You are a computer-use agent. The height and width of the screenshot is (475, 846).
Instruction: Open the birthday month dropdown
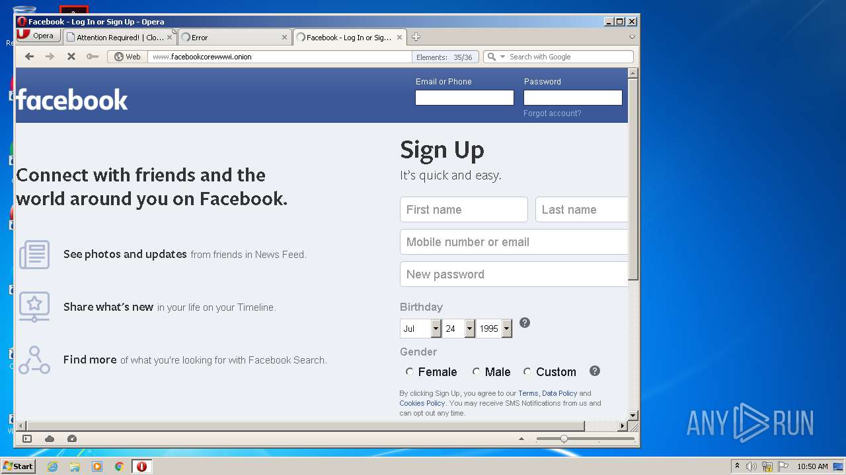click(x=420, y=329)
